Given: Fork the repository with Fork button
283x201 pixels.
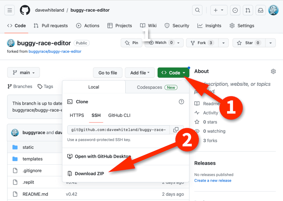Looking at the screenshot, I should point(202,43).
